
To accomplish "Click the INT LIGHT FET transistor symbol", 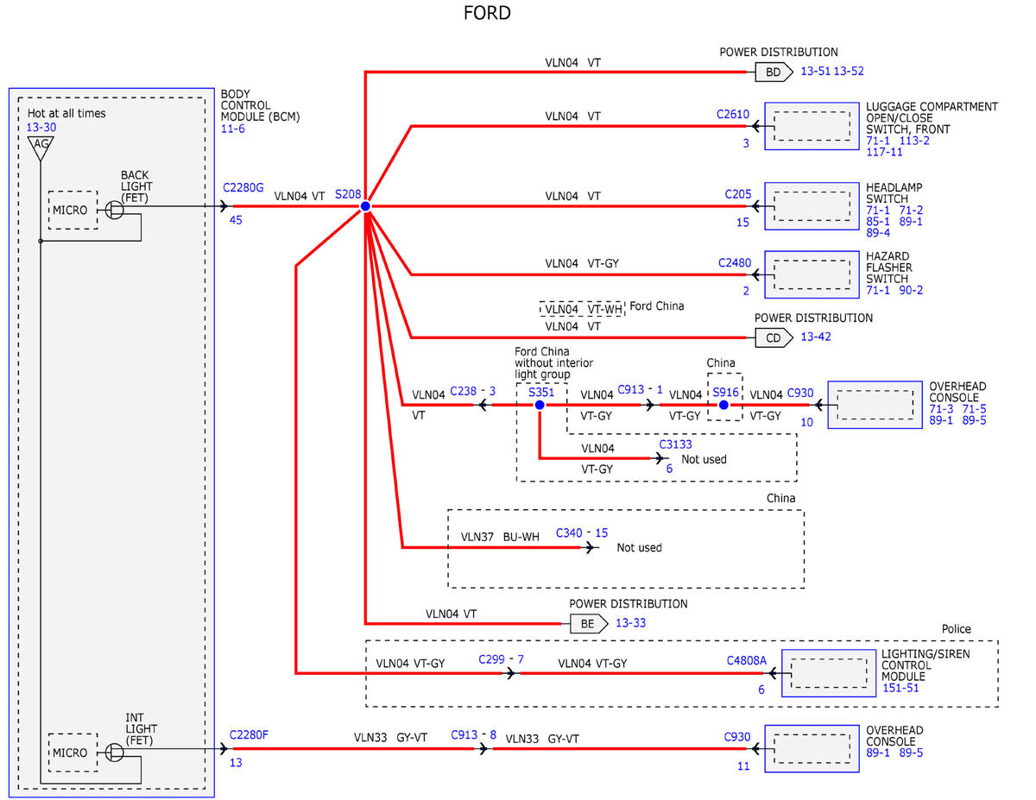I will pos(115,753).
